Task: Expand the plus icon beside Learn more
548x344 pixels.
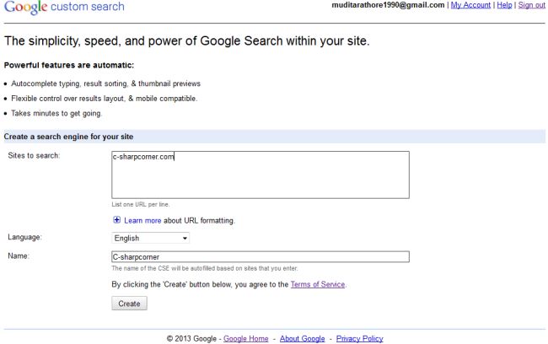Action: pyautogui.click(x=116, y=220)
